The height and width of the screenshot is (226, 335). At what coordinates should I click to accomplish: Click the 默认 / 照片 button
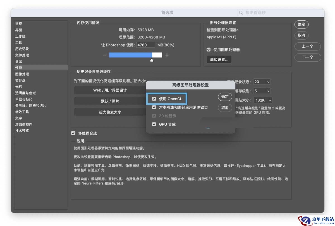coord(110,101)
